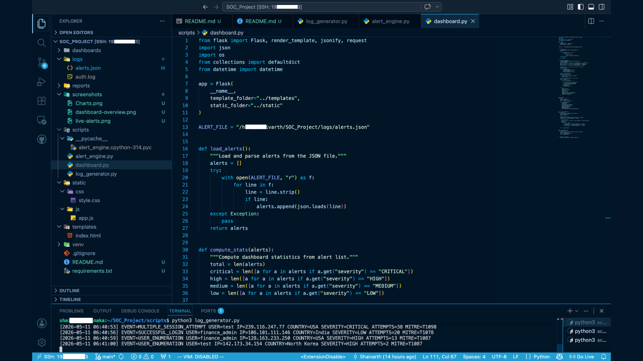Open the Accounts menu icon
This screenshot has width=643, height=361.
[42, 323]
